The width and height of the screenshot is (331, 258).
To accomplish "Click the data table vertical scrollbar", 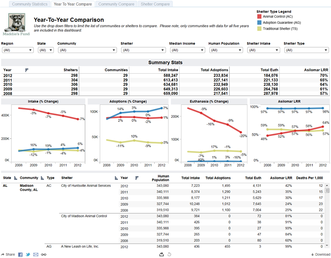I will [327, 215].
